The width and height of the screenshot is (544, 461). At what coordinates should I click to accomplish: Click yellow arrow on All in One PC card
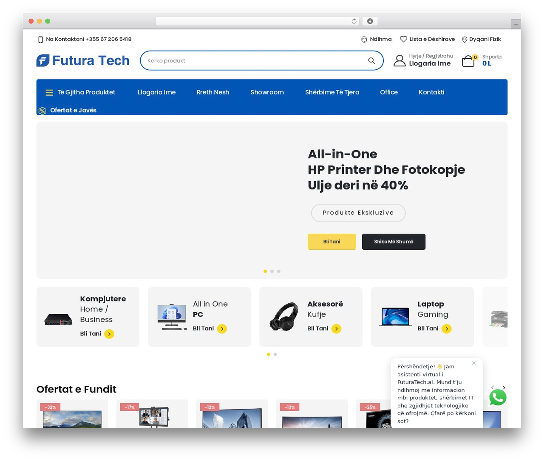click(222, 329)
